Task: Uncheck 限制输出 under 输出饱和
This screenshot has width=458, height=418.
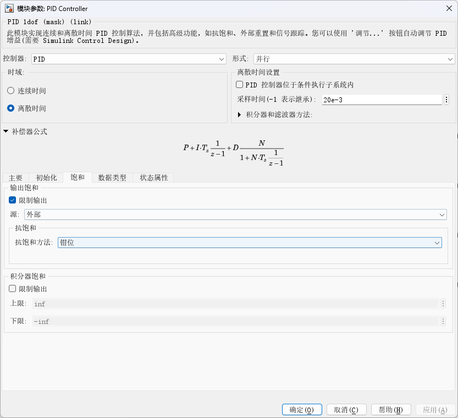Action: coord(13,200)
